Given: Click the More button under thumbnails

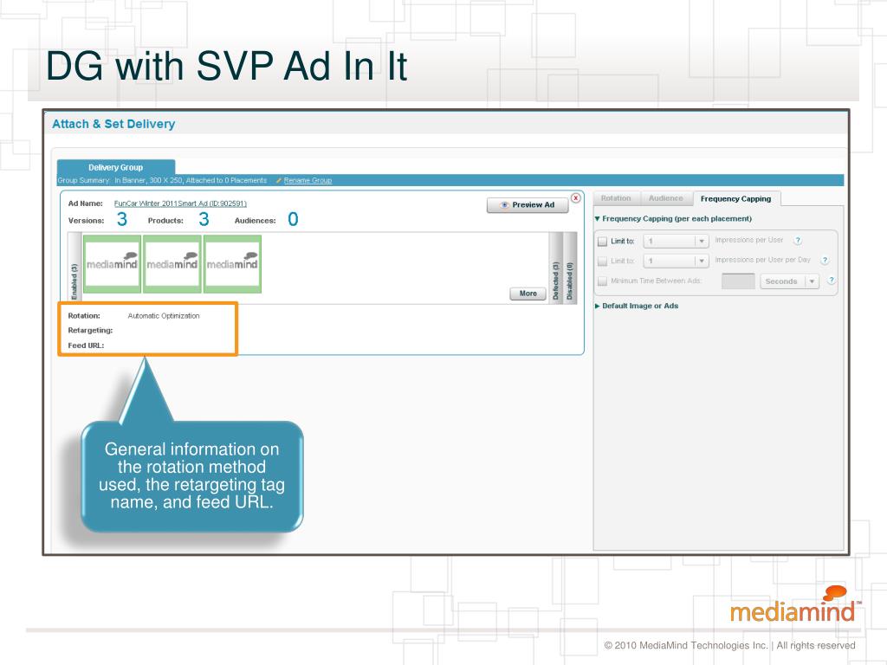Looking at the screenshot, I should 528,294.
